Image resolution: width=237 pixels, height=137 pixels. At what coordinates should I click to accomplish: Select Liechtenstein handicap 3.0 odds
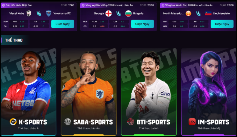pyautogui.click(x=198, y=22)
